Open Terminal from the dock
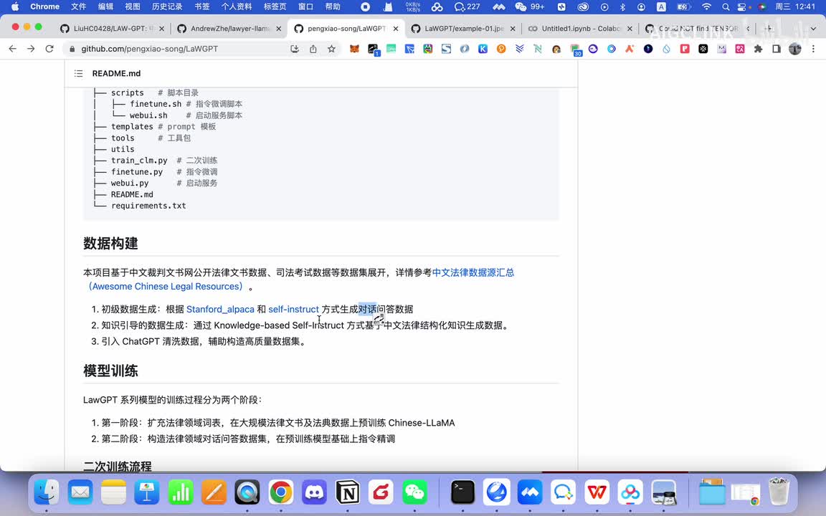Image resolution: width=826 pixels, height=516 pixels. pyautogui.click(x=462, y=492)
